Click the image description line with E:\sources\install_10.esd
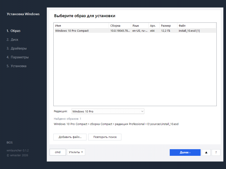 pos(116,124)
